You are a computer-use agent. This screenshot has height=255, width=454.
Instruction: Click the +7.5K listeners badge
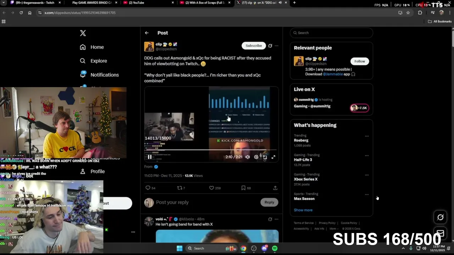point(360,108)
